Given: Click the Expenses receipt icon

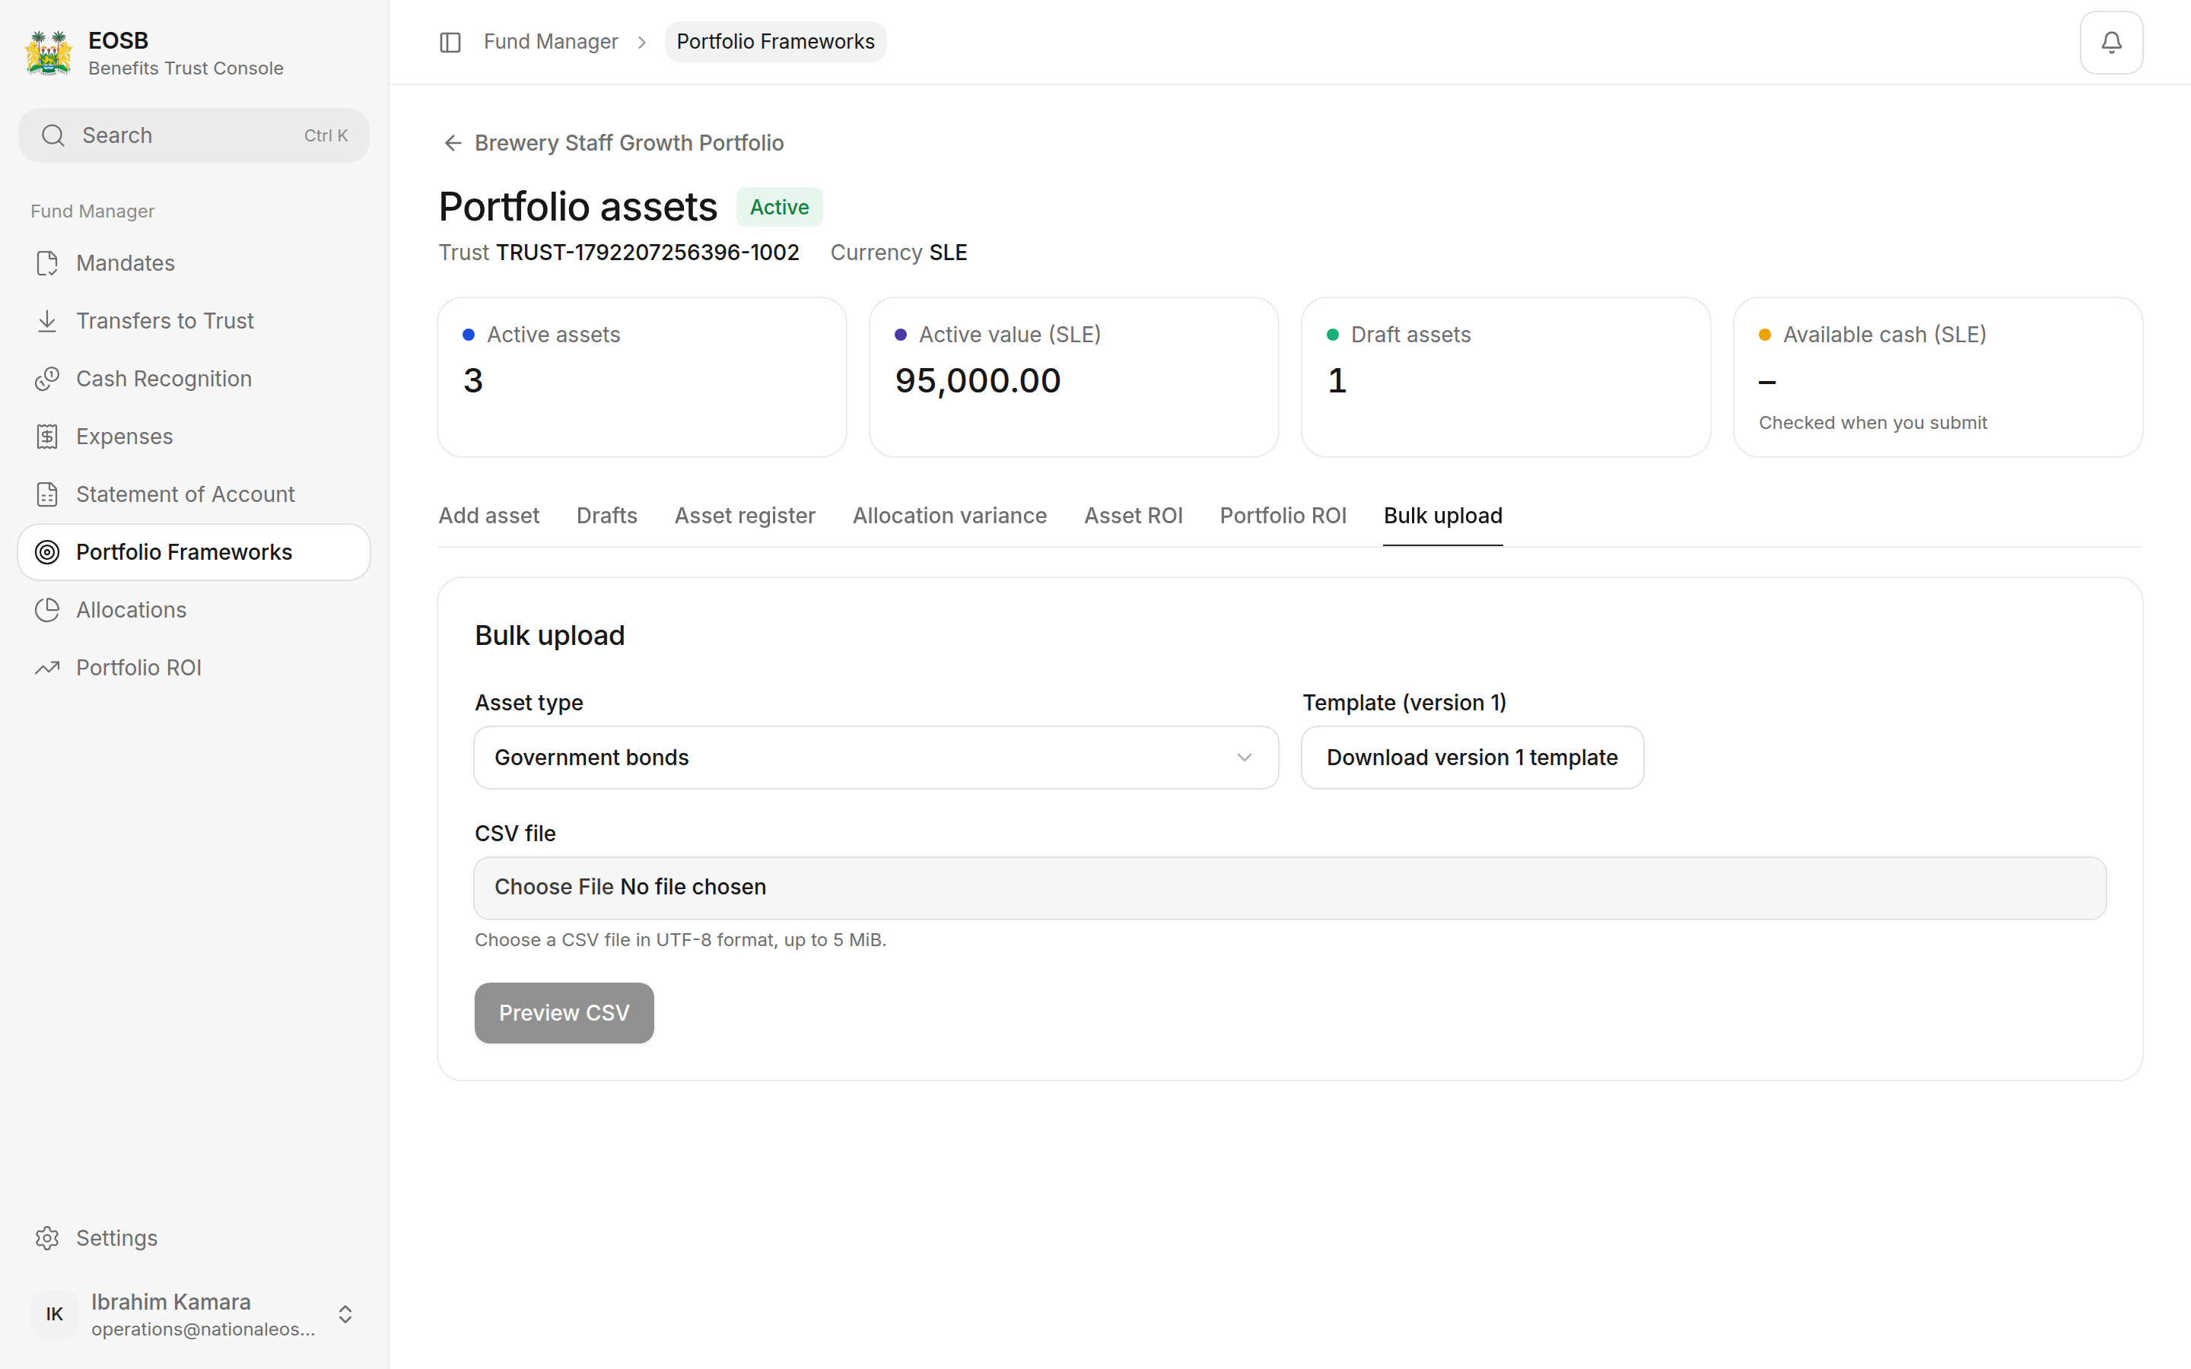Looking at the screenshot, I should [47, 437].
